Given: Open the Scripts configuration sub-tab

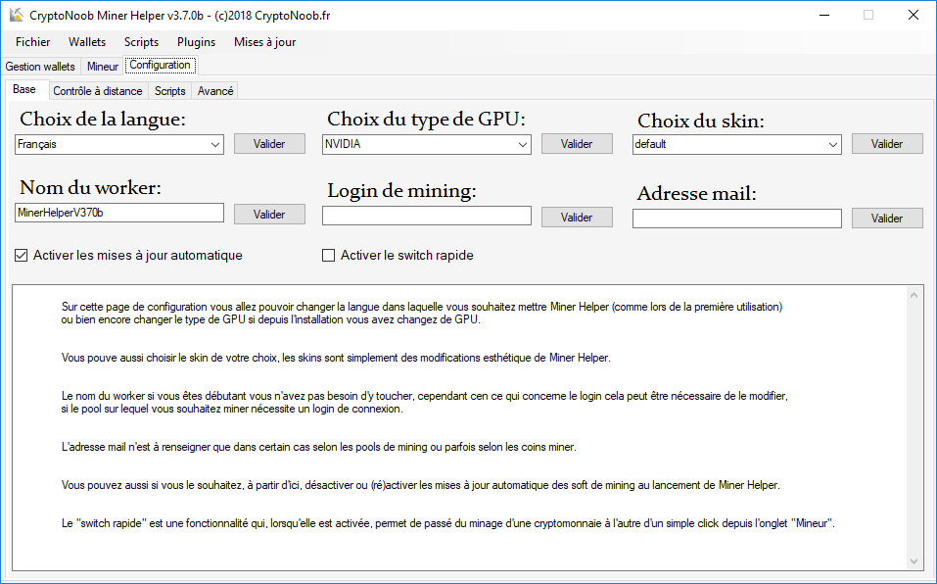Looking at the screenshot, I should [x=169, y=91].
